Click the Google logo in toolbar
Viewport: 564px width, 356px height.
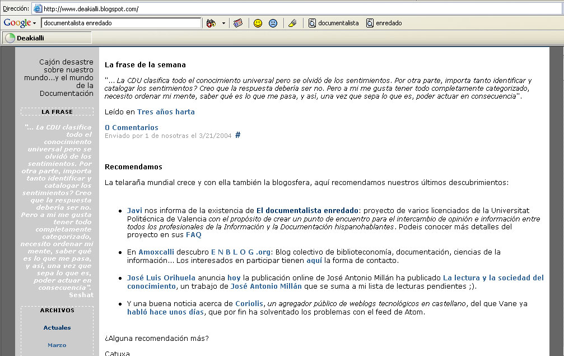tap(17, 22)
